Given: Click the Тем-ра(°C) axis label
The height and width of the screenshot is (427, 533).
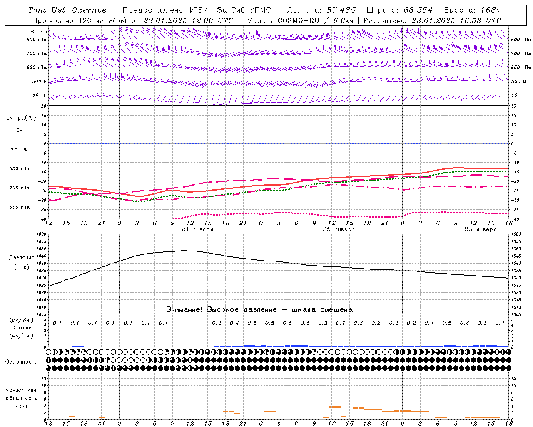Looking at the screenshot, I should pos(20,118).
